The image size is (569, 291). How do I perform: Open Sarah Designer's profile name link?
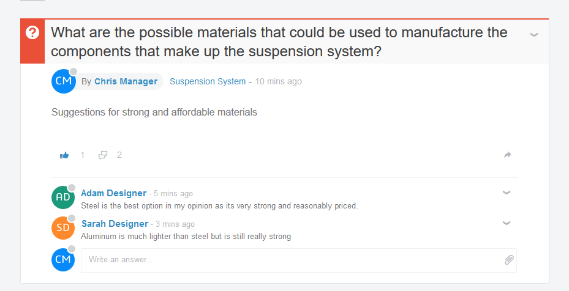coord(115,224)
